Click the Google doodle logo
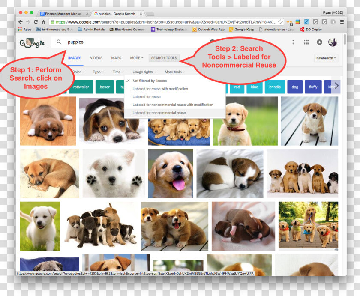 pyautogui.click(x=32, y=43)
